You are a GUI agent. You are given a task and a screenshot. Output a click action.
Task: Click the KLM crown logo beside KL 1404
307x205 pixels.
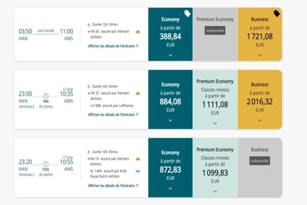click(x=138, y=171)
